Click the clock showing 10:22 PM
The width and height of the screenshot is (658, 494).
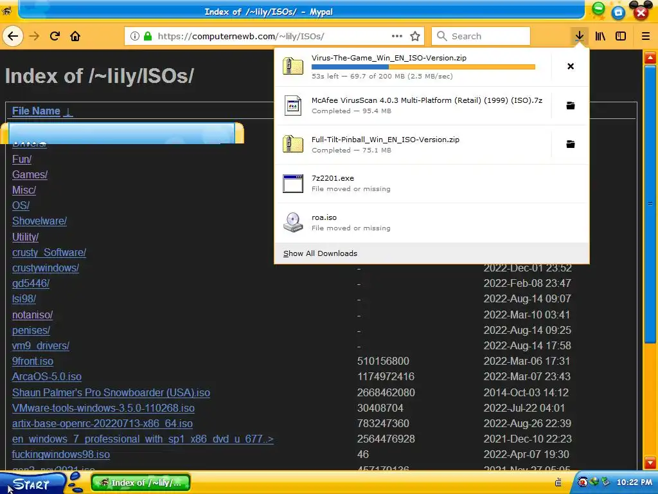click(634, 482)
